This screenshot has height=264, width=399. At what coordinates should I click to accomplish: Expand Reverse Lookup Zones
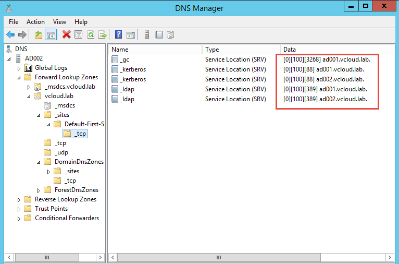coord(19,200)
